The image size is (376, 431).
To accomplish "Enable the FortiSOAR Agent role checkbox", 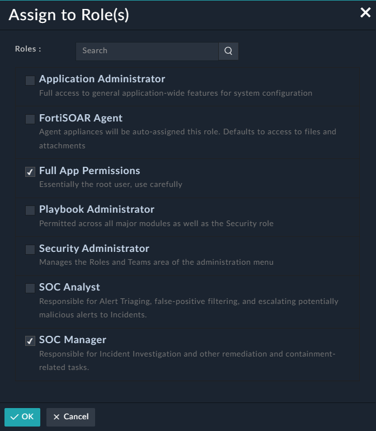I will coord(30,119).
